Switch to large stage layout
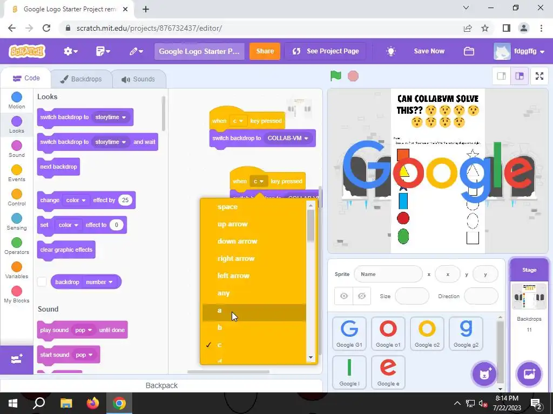 (520, 76)
